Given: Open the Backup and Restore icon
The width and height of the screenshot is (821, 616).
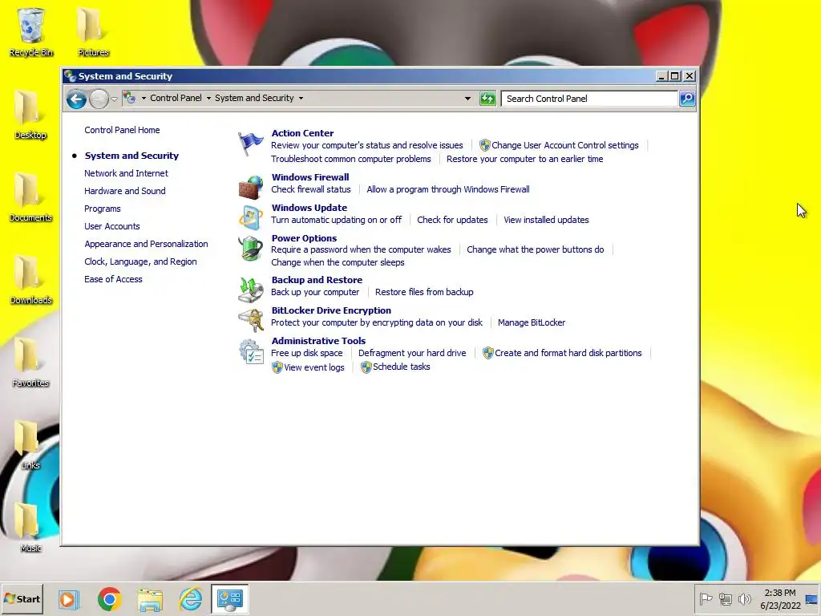Looking at the screenshot, I should coord(251,290).
